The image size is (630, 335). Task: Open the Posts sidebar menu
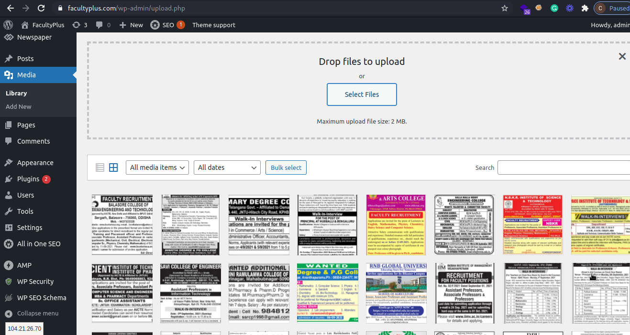38,59
